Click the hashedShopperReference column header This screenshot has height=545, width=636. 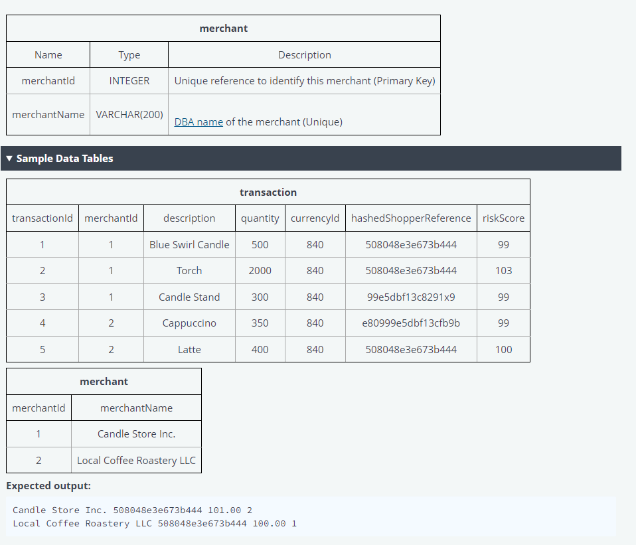[x=411, y=218]
